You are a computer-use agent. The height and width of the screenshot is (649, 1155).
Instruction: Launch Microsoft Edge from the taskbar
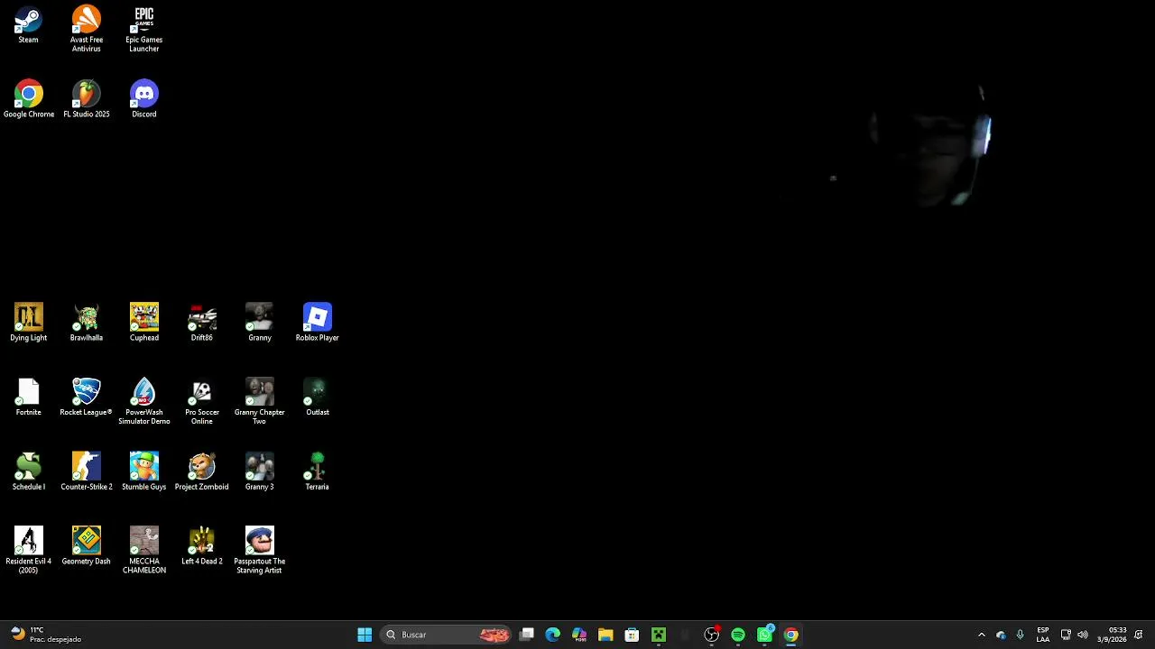(553, 635)
